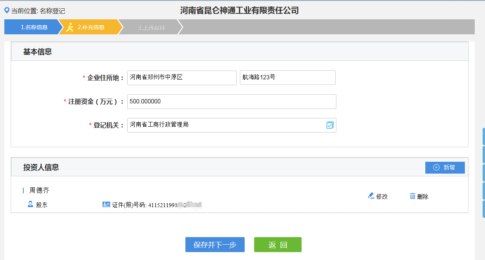Image resolution: width=485 pixels, height=260 pixels.
Task: Click the pencil edit icon beside 修改
Action: point(371,195)
